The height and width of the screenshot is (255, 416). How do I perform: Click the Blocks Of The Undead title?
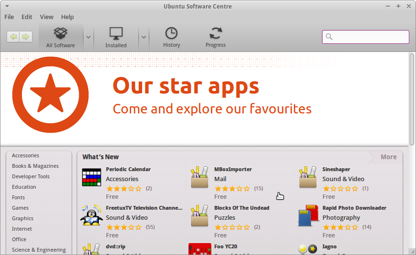(x=242, y=208)
